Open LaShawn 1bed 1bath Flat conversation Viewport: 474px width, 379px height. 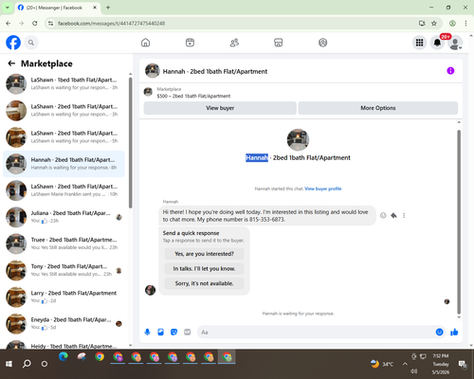tap(64, 83)
